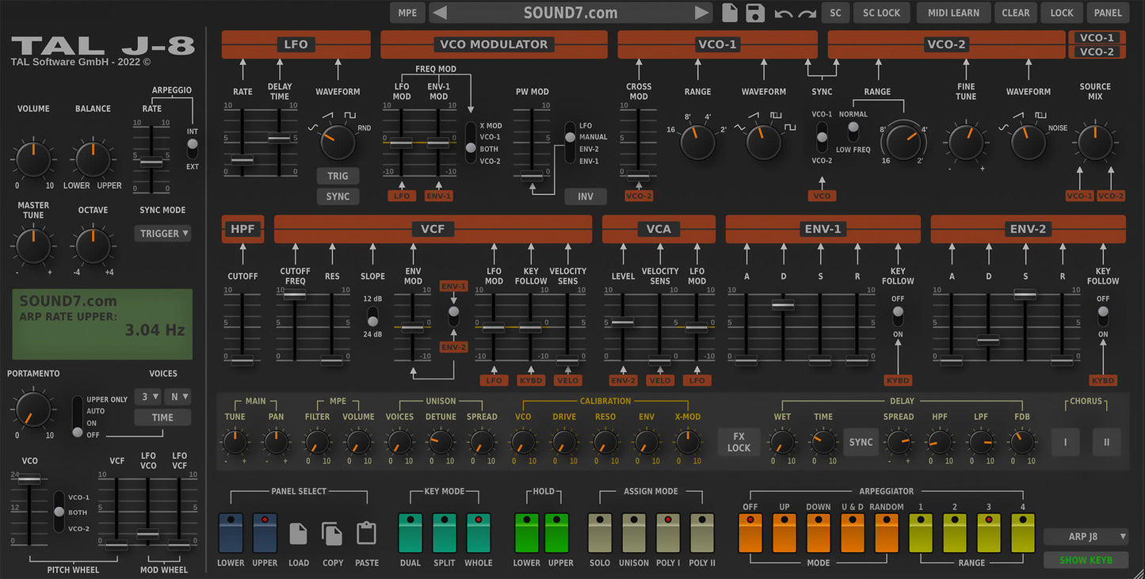Open the SOUND7.com preset name selector
The image size is (1145, 579).
pos(571,13)
